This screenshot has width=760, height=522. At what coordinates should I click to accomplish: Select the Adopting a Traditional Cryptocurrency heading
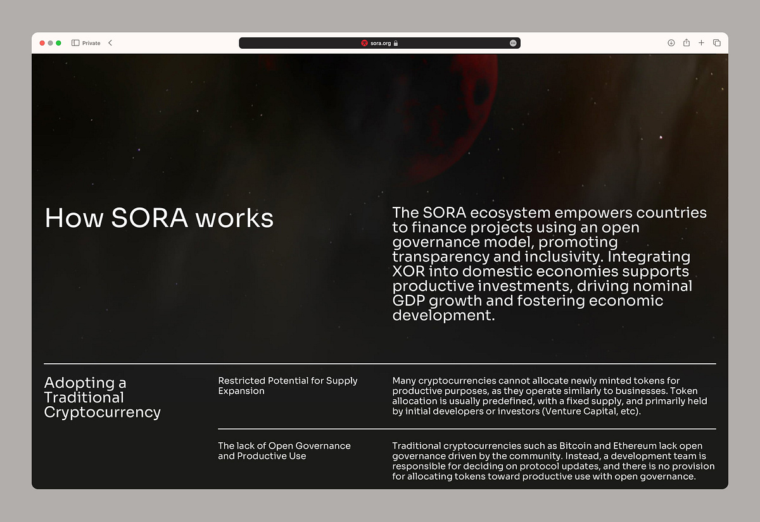point(102,397)
